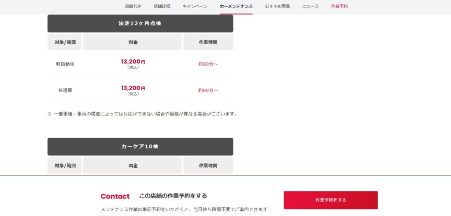Select the 普通車 row label
The height and width of the screenshot is (216, 451).
[65, 90]
